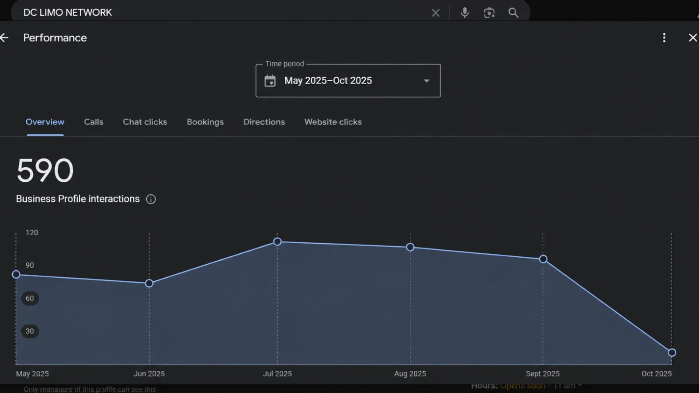699x393 pixels.
Task: View the Chat clicks tab
Action: pos(145,122)
